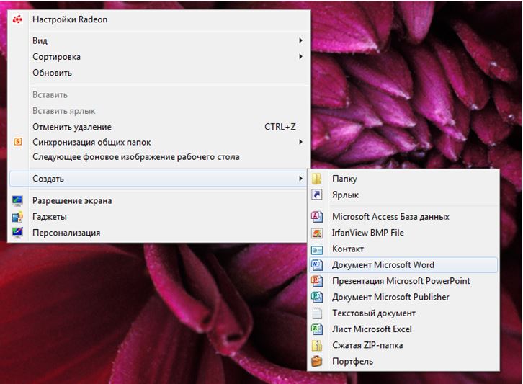Click the compressed ZIP folder icon
Screen dimensions: 523x384
click(x=316, y=345)
